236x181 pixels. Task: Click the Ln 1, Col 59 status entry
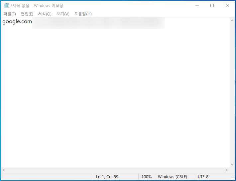[107, 177]
